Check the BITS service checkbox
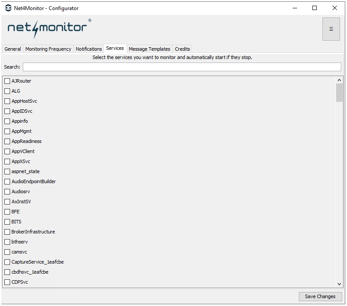The image size is (347, 306). [7, 222]
